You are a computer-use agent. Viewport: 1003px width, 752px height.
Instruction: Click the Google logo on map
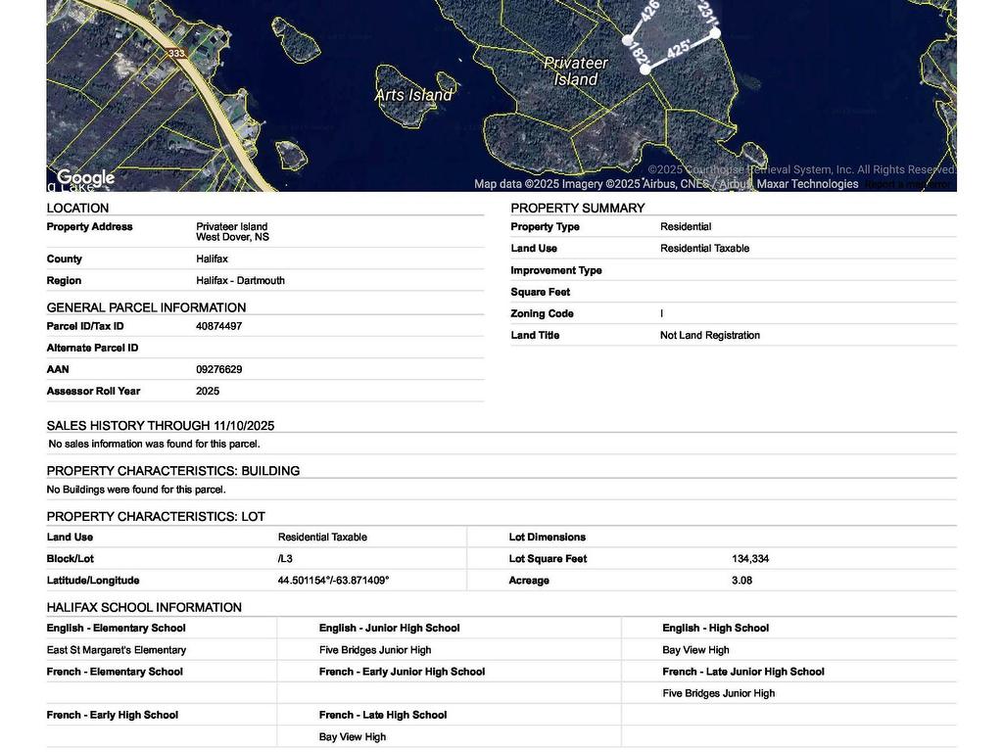(x=86, y=177)
